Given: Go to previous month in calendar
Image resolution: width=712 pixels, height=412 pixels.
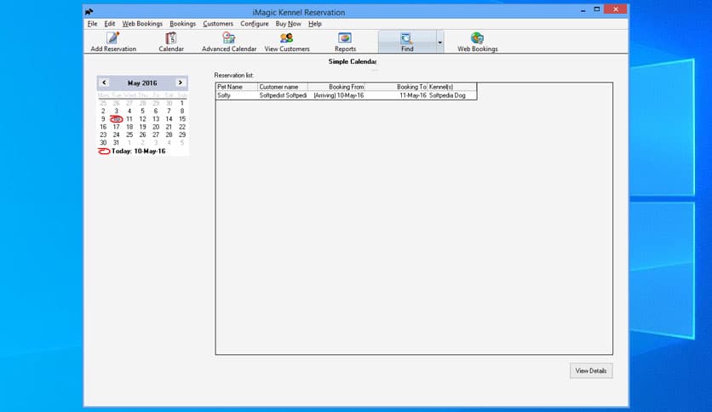Looking at the screenshot, I should (104, 83).
